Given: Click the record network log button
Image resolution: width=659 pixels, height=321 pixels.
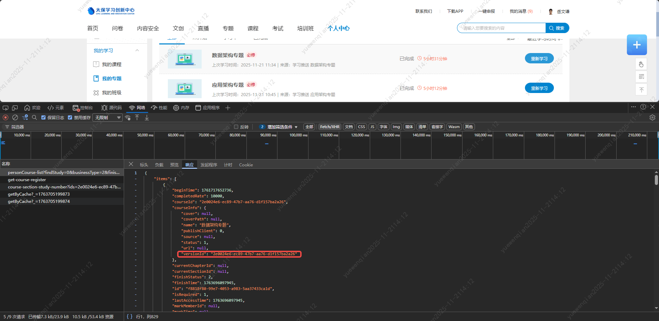Looking at the screenshot, I should click(x=6, y=117).
